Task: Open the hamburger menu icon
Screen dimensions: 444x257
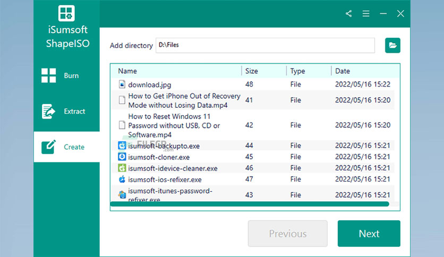Action: click(366, 14)
